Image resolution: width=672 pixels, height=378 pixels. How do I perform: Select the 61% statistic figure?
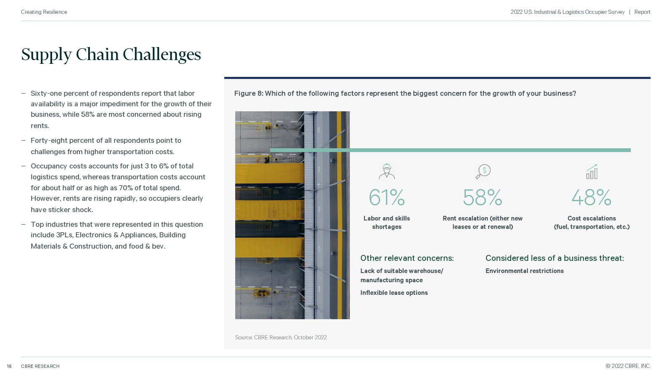coord(386,197)
